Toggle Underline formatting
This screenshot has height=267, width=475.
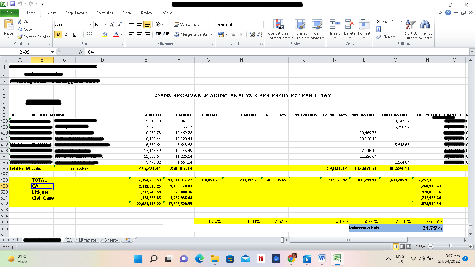click(74, 34)
